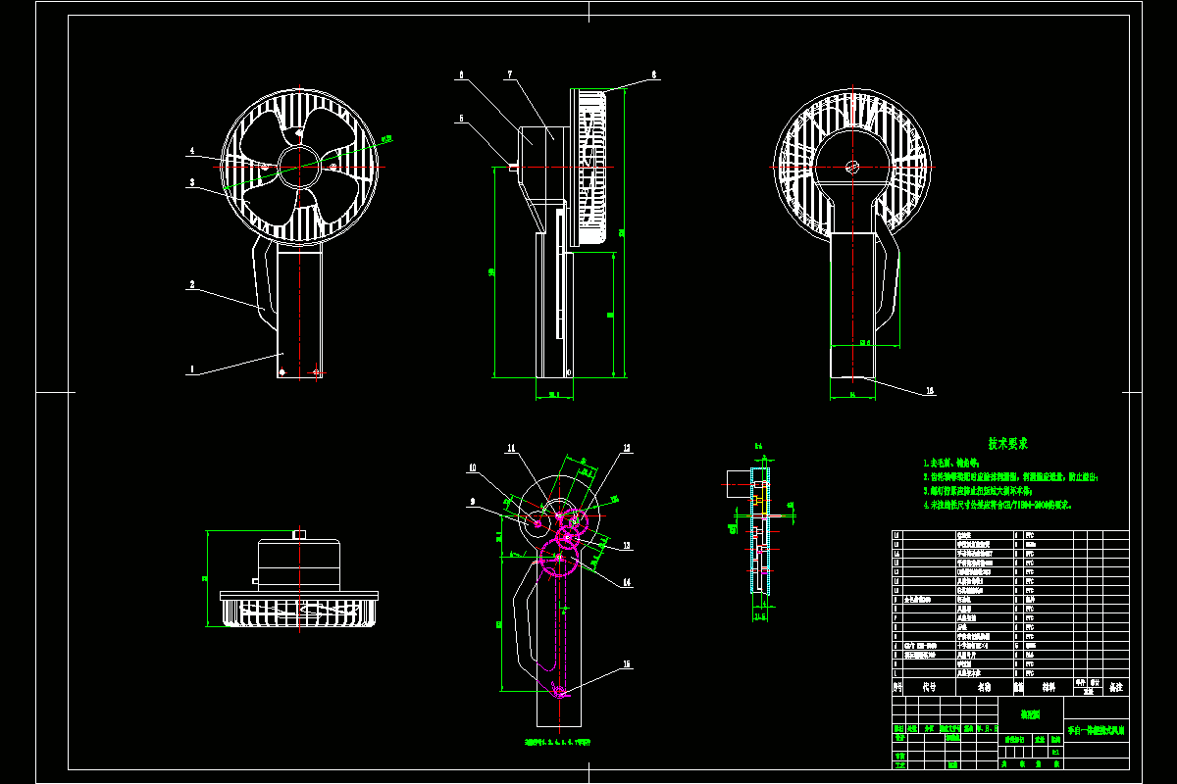Click the 装配图 label in title block

[x=1029, y=715]
